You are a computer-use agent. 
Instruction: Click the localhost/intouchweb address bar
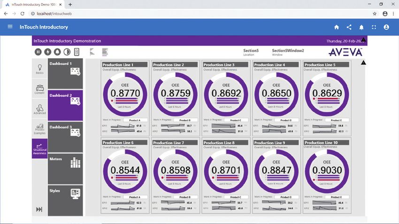[199, 14]
